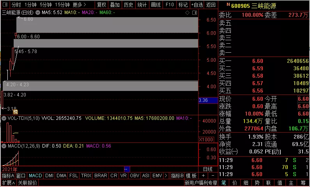
Task: Switch to 分时 intraday view
Action: tap(16, 5)
